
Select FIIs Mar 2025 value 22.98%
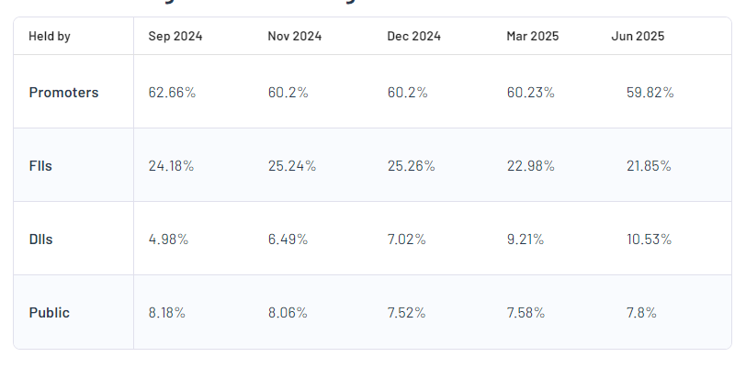tap(530, 166)
